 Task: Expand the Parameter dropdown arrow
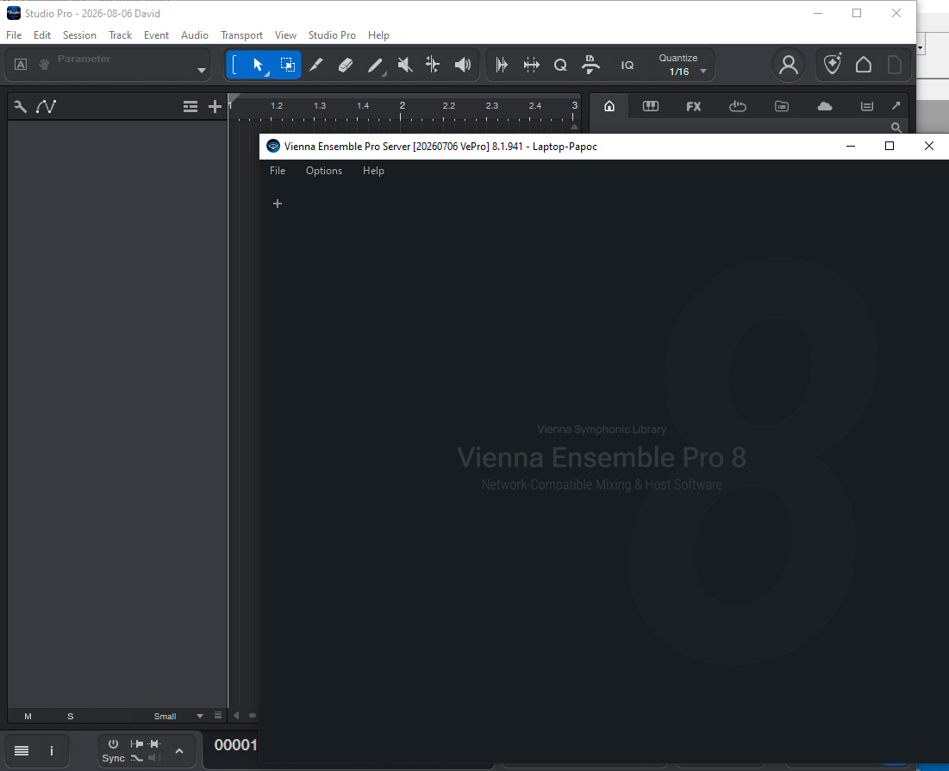click(x=202, y=70)
